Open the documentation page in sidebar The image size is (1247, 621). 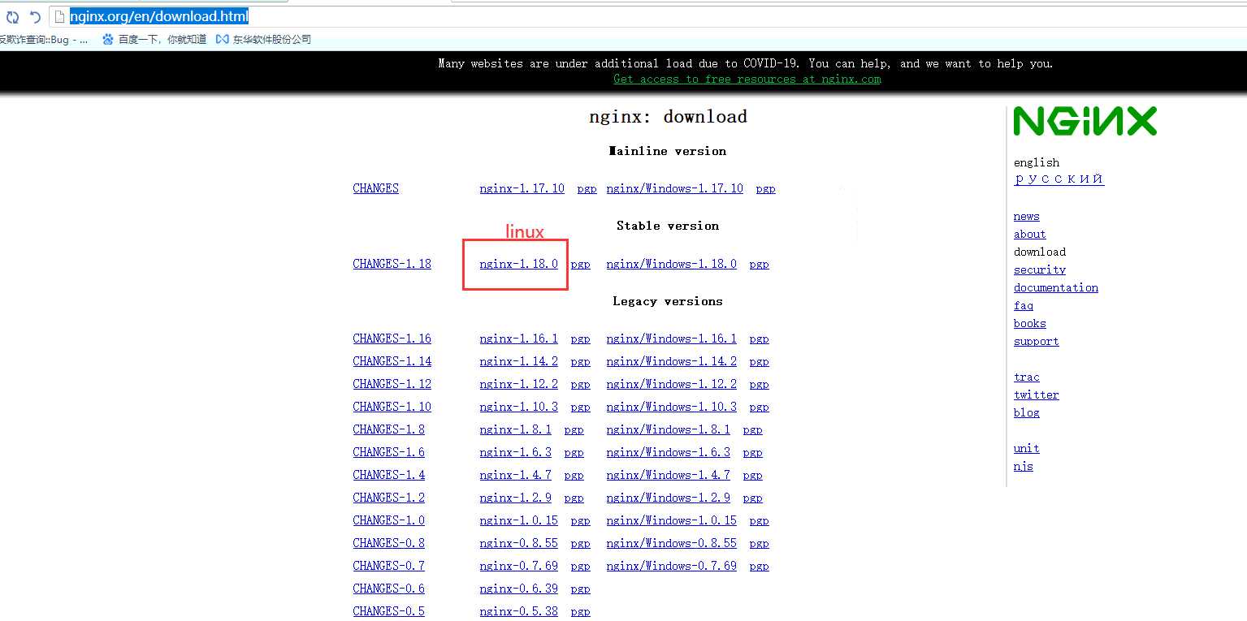point(1055,288)
